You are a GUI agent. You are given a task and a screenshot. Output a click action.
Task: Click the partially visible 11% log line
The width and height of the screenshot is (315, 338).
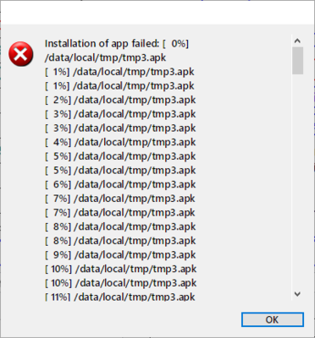[x=120, y=297]
